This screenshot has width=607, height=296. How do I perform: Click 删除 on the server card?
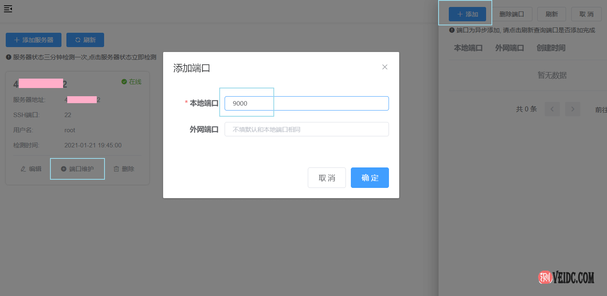124,169
